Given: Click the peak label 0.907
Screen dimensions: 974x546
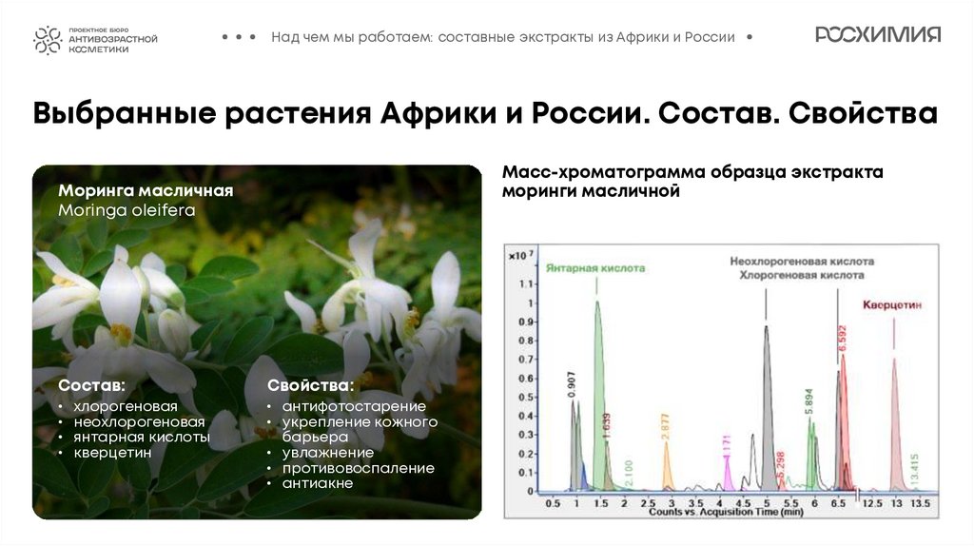Looking at the screenshot, I should click(572, 385).
